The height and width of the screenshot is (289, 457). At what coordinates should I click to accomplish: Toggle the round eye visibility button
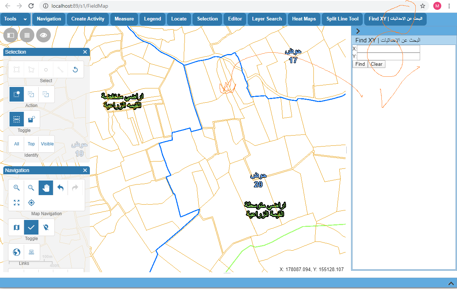click(43, 35)
